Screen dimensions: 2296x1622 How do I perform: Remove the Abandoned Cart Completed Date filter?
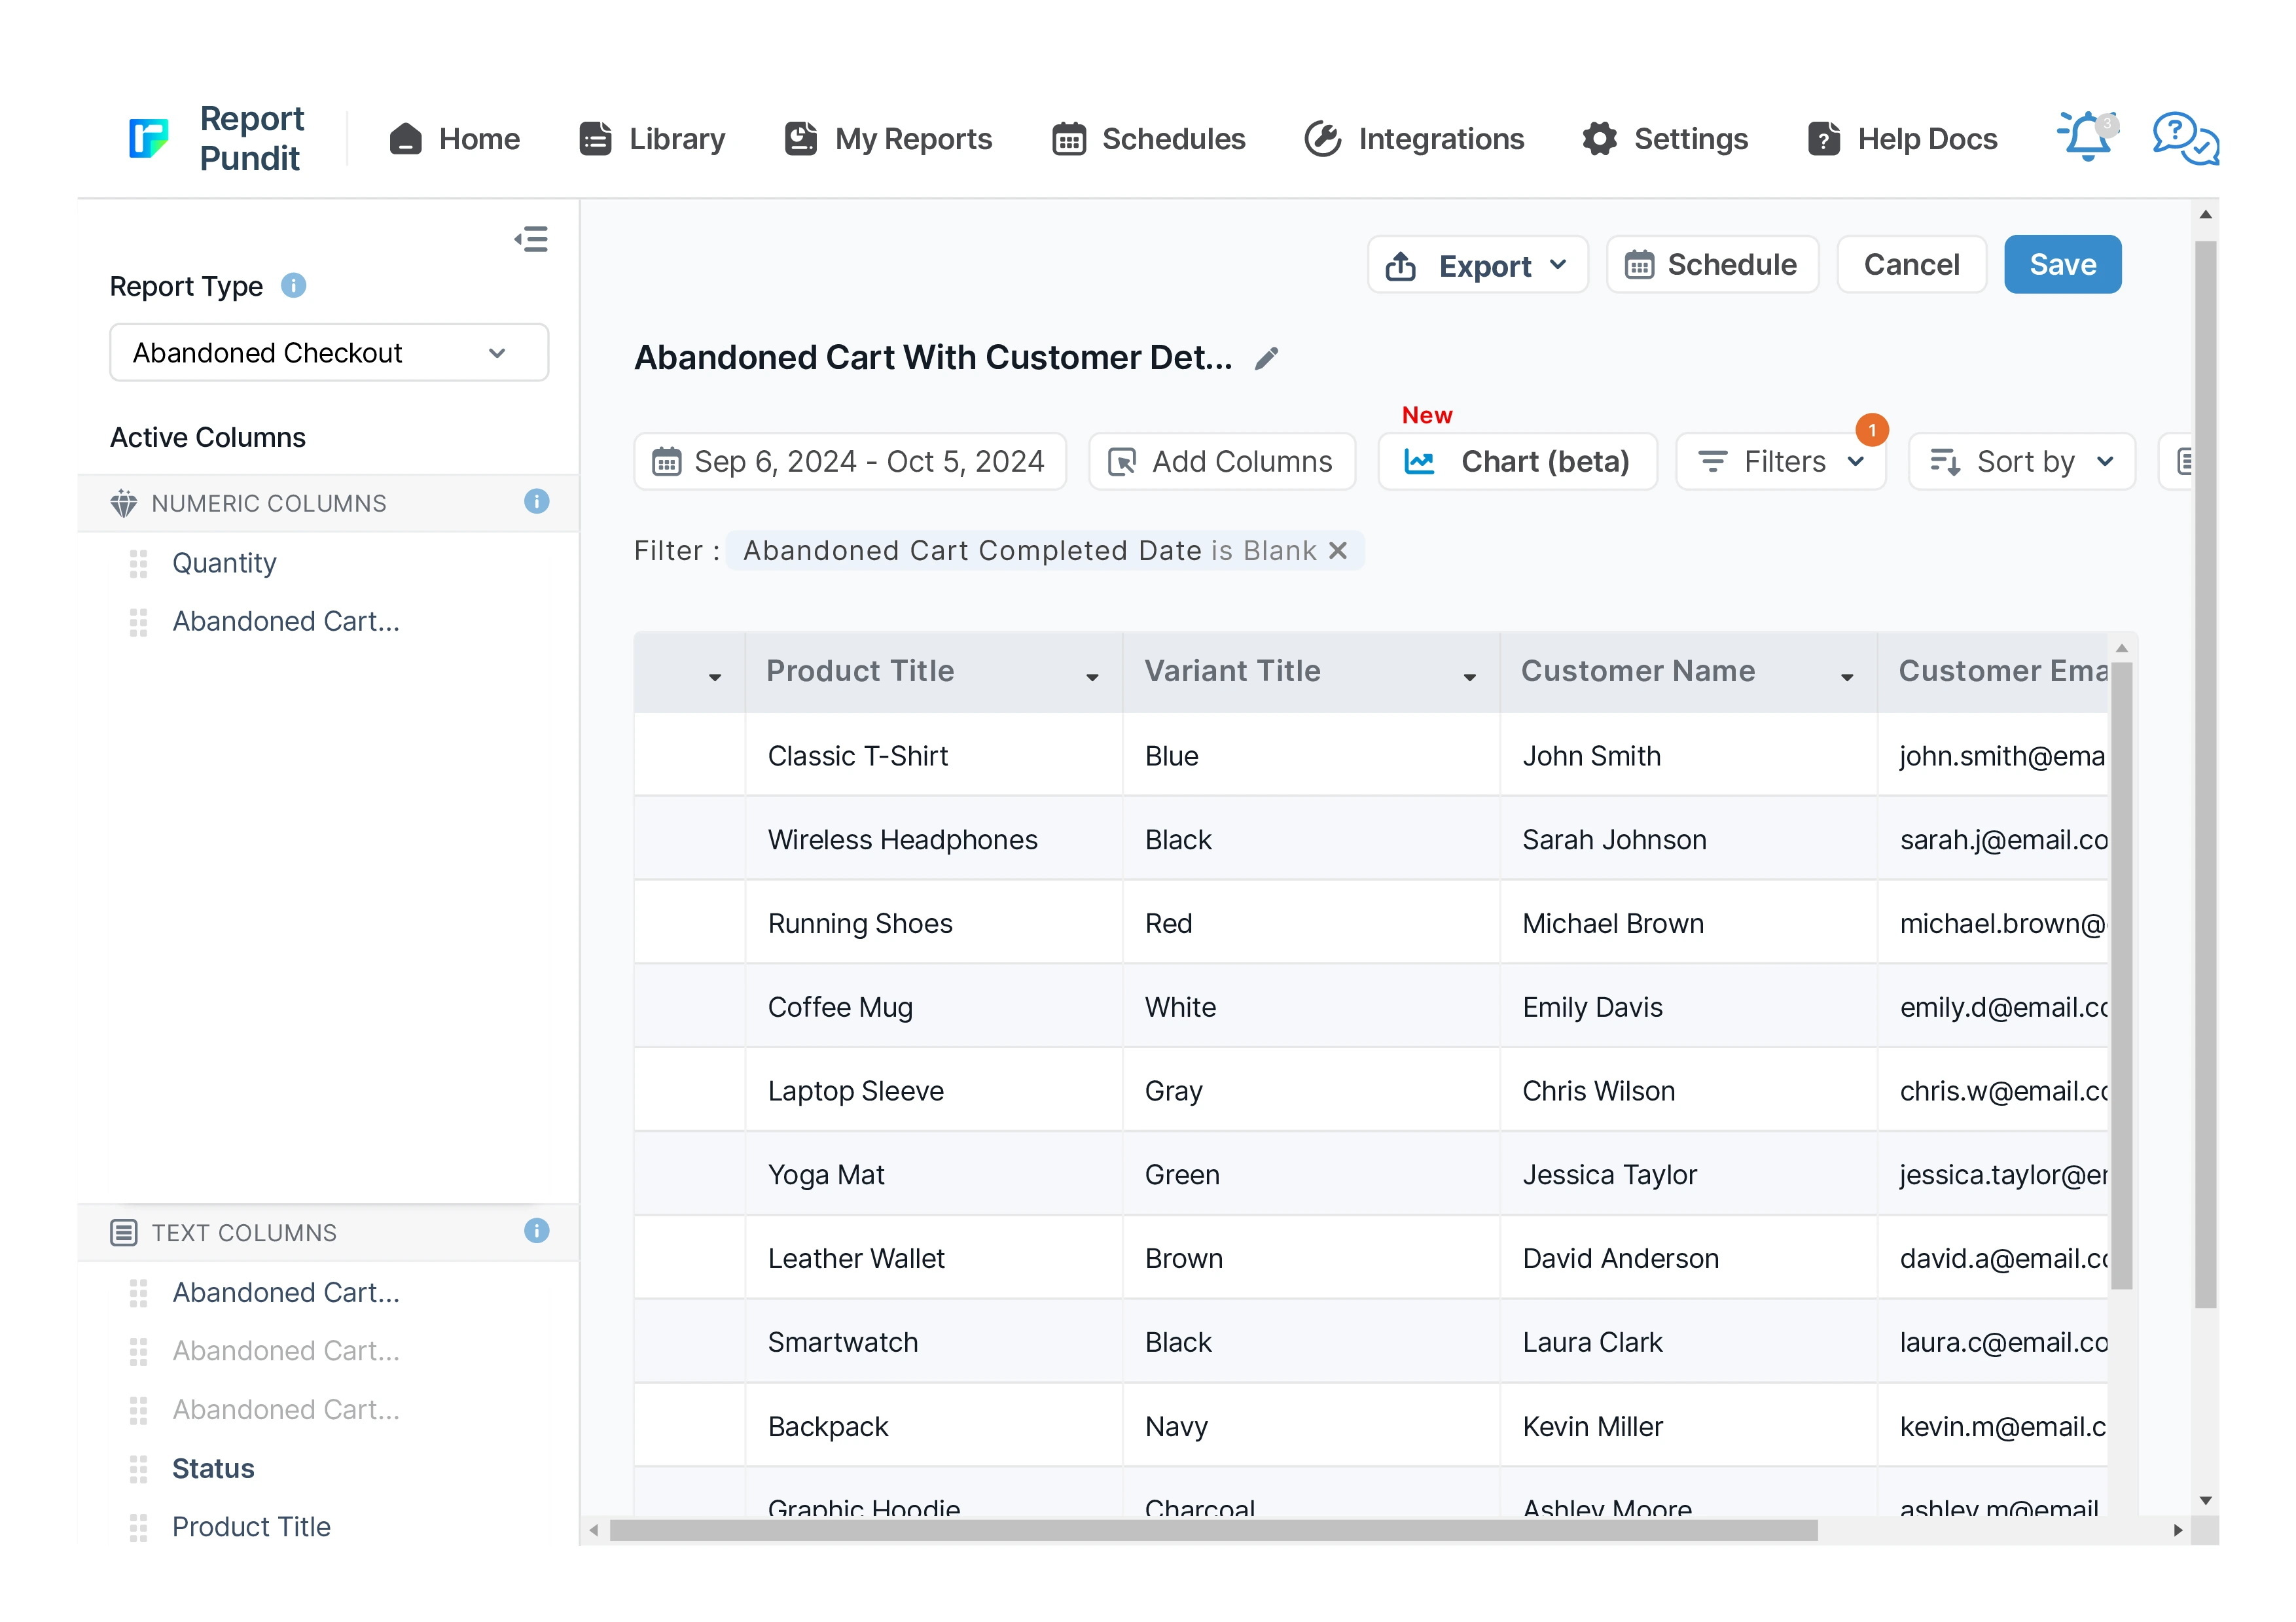(1338, 551)
